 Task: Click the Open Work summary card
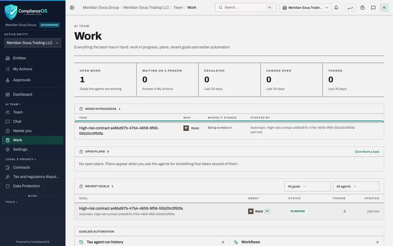click(x=105, y=80)
